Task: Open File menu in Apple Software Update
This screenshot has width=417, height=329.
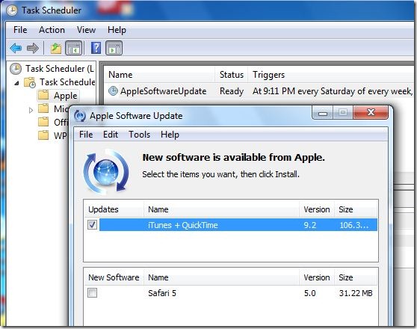Action: [86, 135]
